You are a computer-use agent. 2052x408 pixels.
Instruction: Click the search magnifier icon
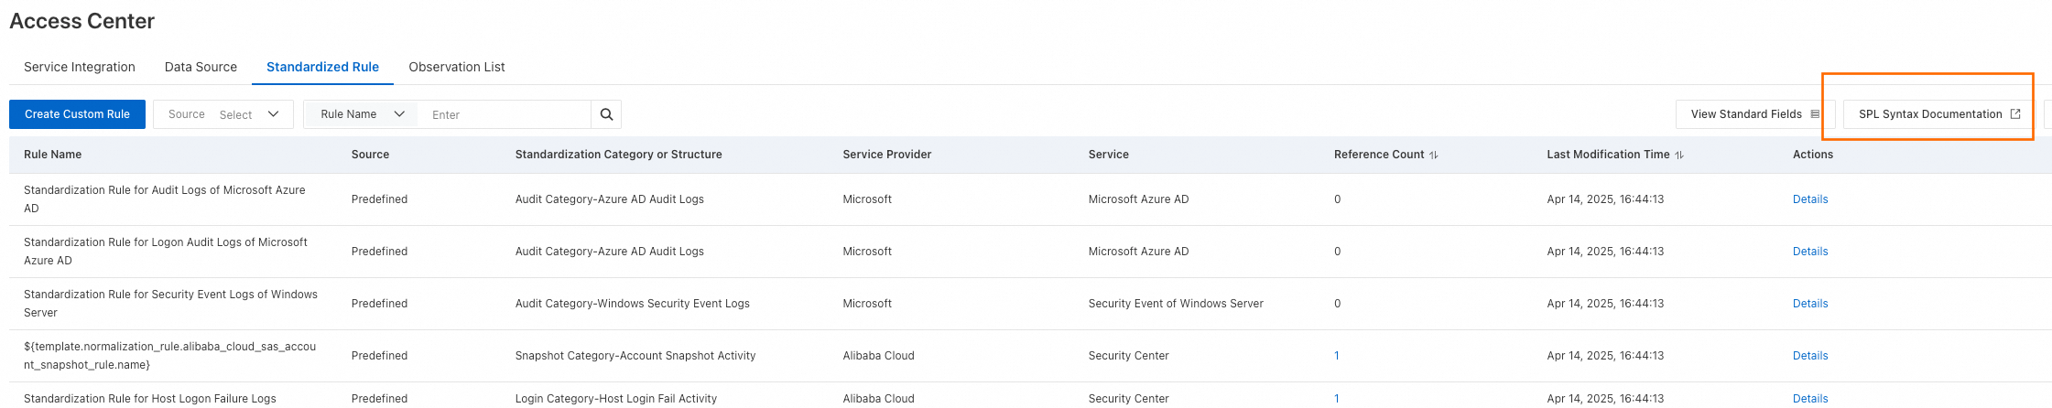(x=606, y=114)
